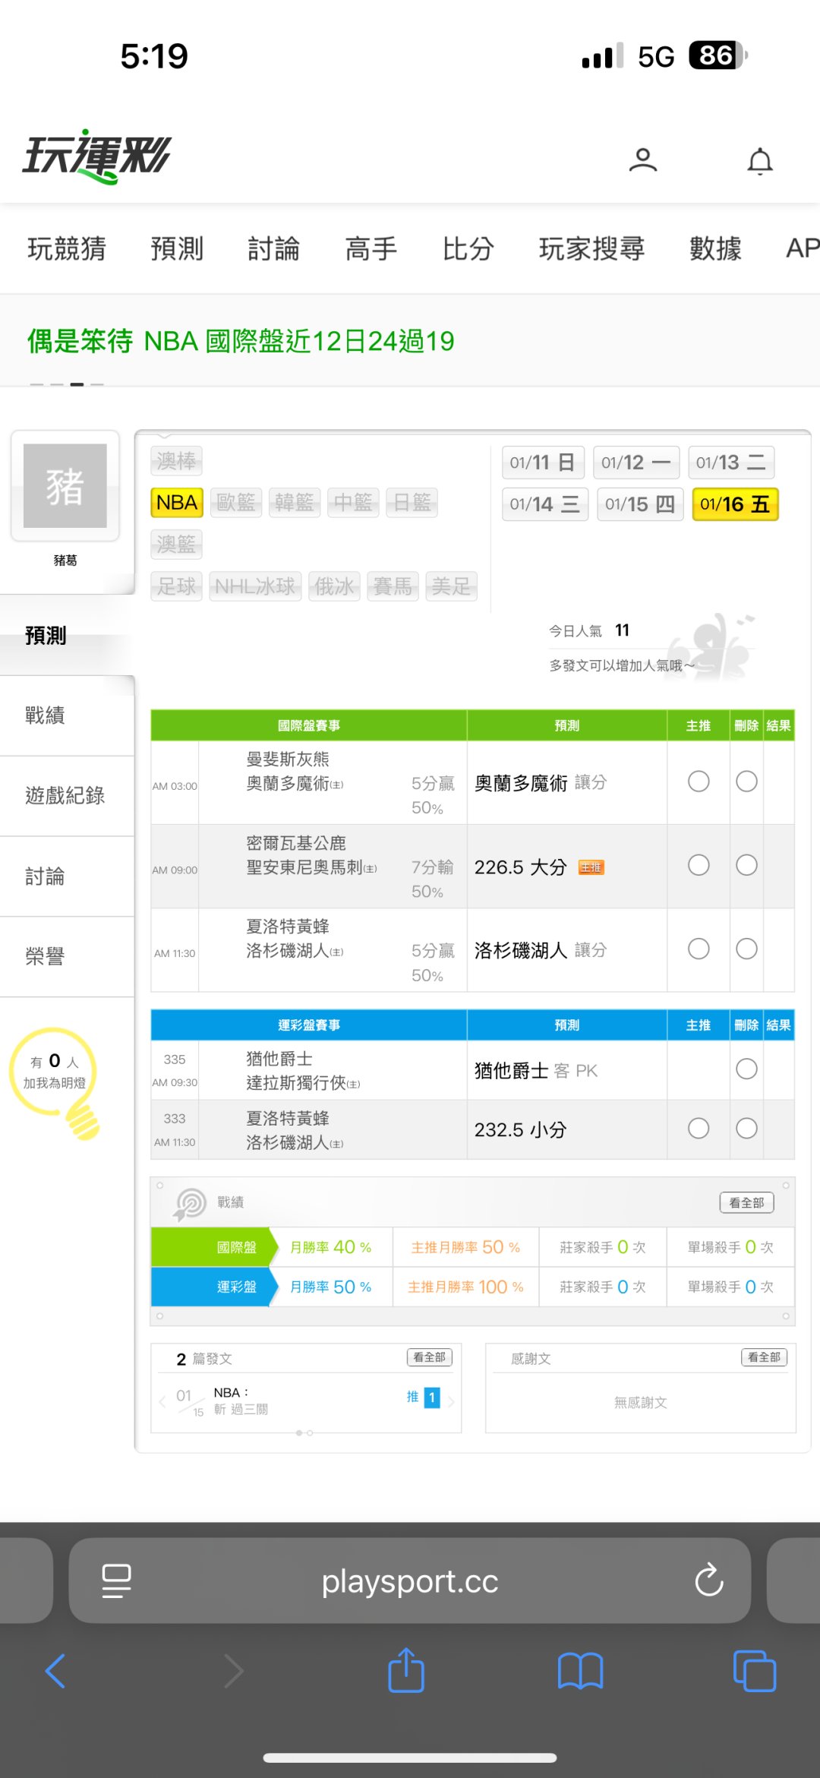The image size is (820, 1778).
Task: Open 比分 nav item
Action: [468, 248]
